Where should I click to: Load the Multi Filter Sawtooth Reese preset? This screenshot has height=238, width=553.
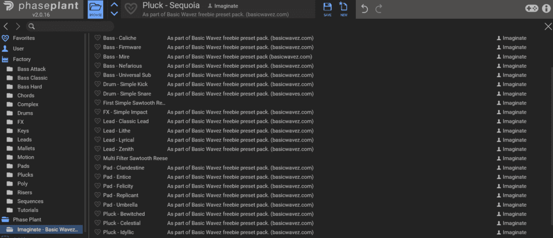click(136, 158)
